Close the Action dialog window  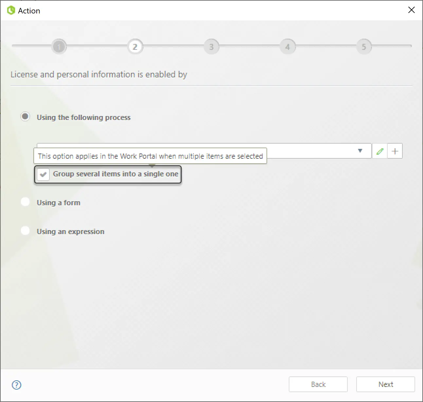pyautogui.click(x=412, y=10)
